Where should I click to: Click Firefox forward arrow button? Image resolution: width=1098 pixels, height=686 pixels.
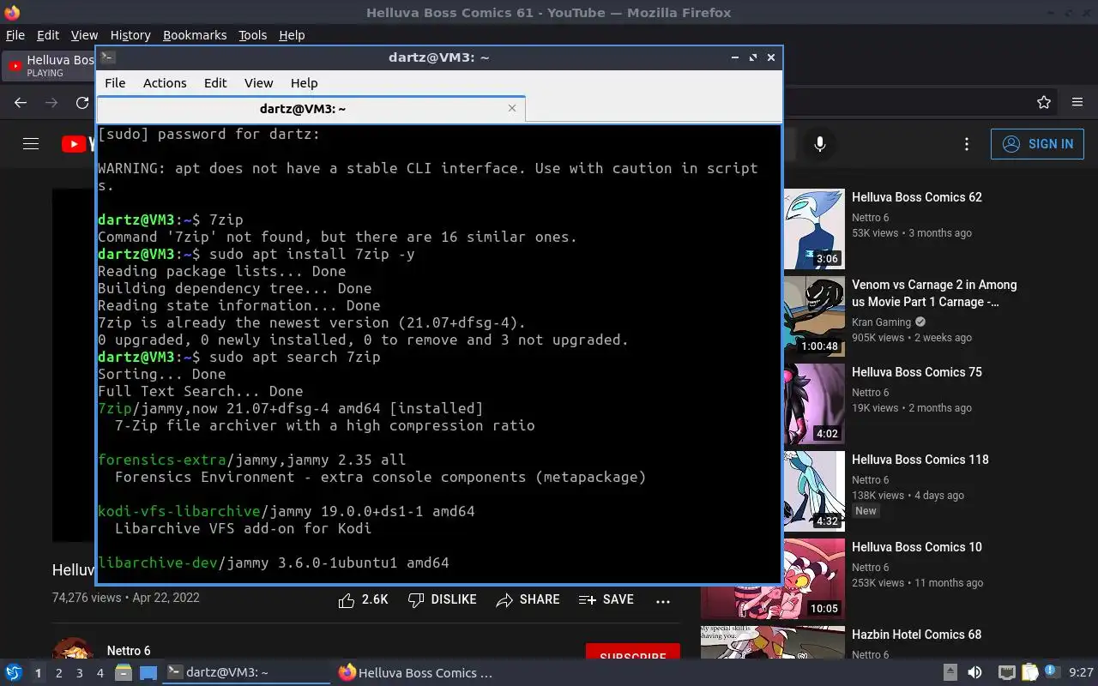(51, 102)
